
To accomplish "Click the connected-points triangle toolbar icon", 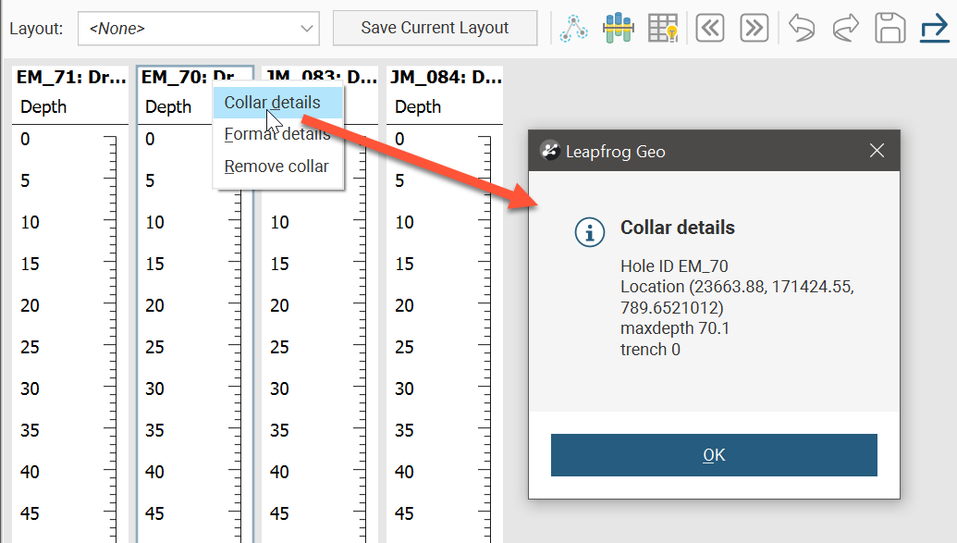I will pos(573,28).
